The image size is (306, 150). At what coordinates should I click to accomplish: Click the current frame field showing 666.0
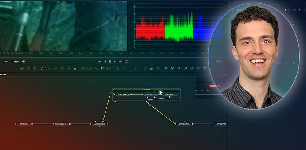[219, 61]
